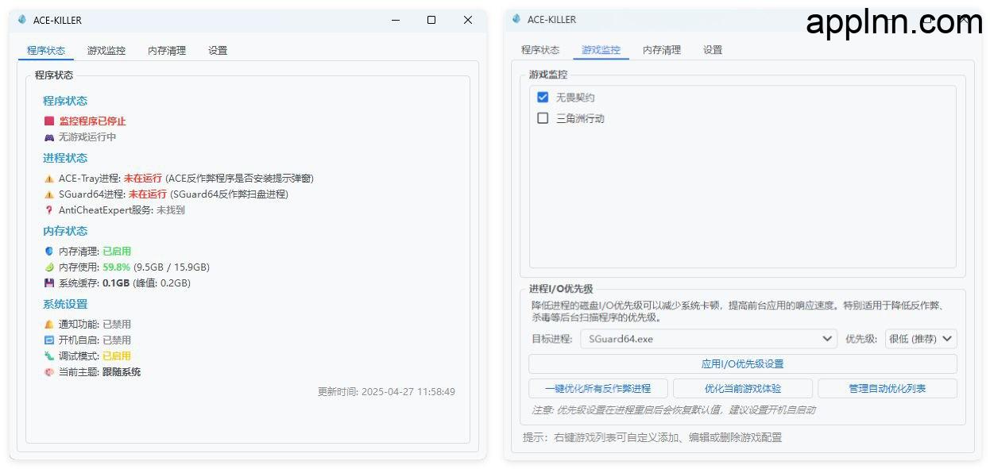The width and height of the screenshot is (990, 469).
Task: Click 三角洲行动 label in game list
Action: (x=580, y=119)
